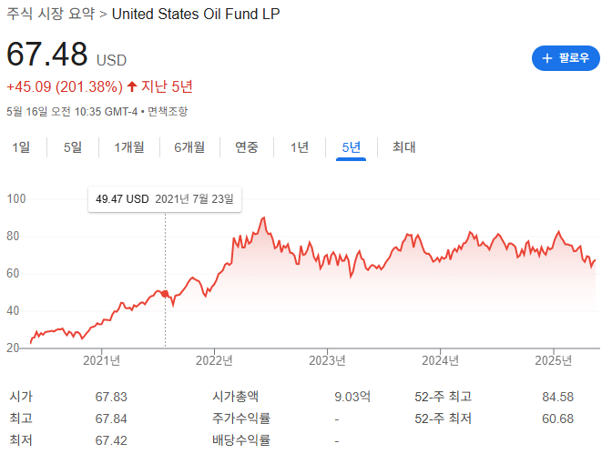Switch to the 5일 range tab
The image size is (612, 454).
[x=73, y=147]
